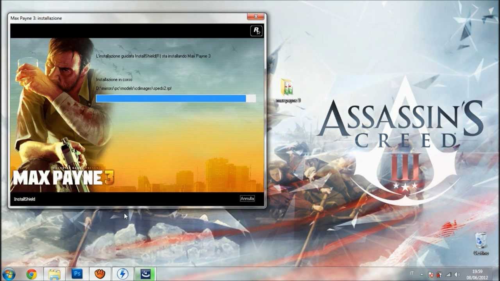
Task: Open the max payne 3 desktop archive
Action: click(x=288, y=91)
